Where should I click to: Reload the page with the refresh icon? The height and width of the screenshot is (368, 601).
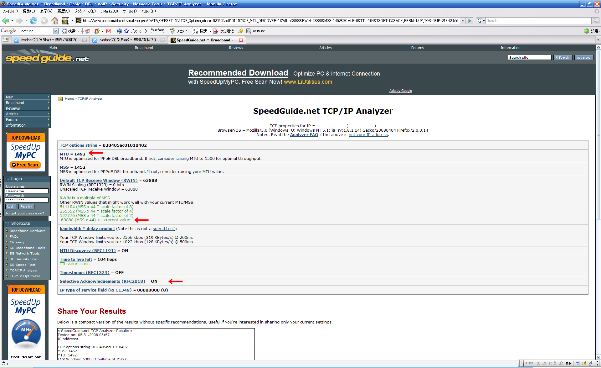click(33, 21)
